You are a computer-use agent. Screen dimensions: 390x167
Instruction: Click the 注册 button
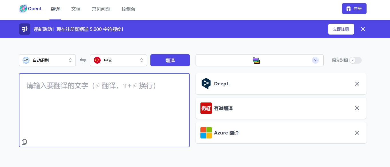(354, 9)
